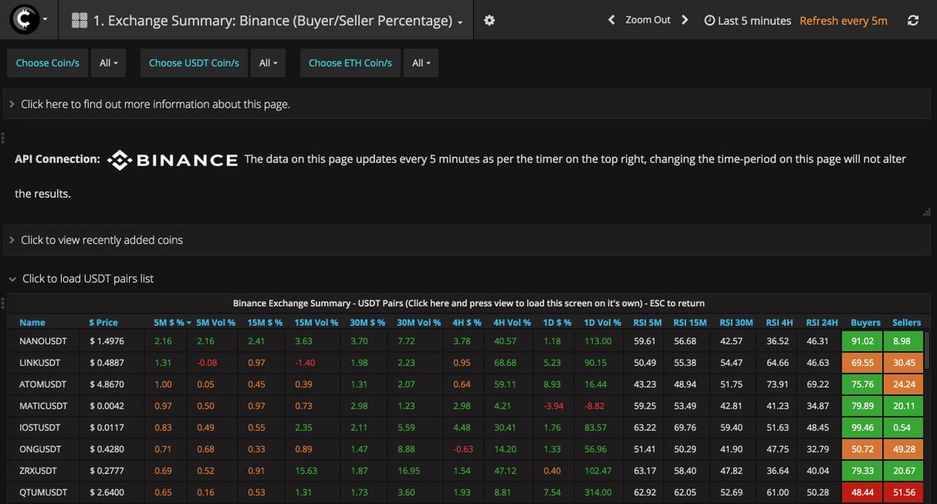Open dashboard settings gear

(x=490, y=20)
